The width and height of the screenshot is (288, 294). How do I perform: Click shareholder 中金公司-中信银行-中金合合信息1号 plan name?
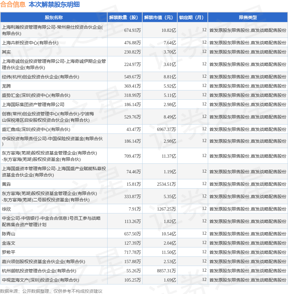[x=51, y=221]
